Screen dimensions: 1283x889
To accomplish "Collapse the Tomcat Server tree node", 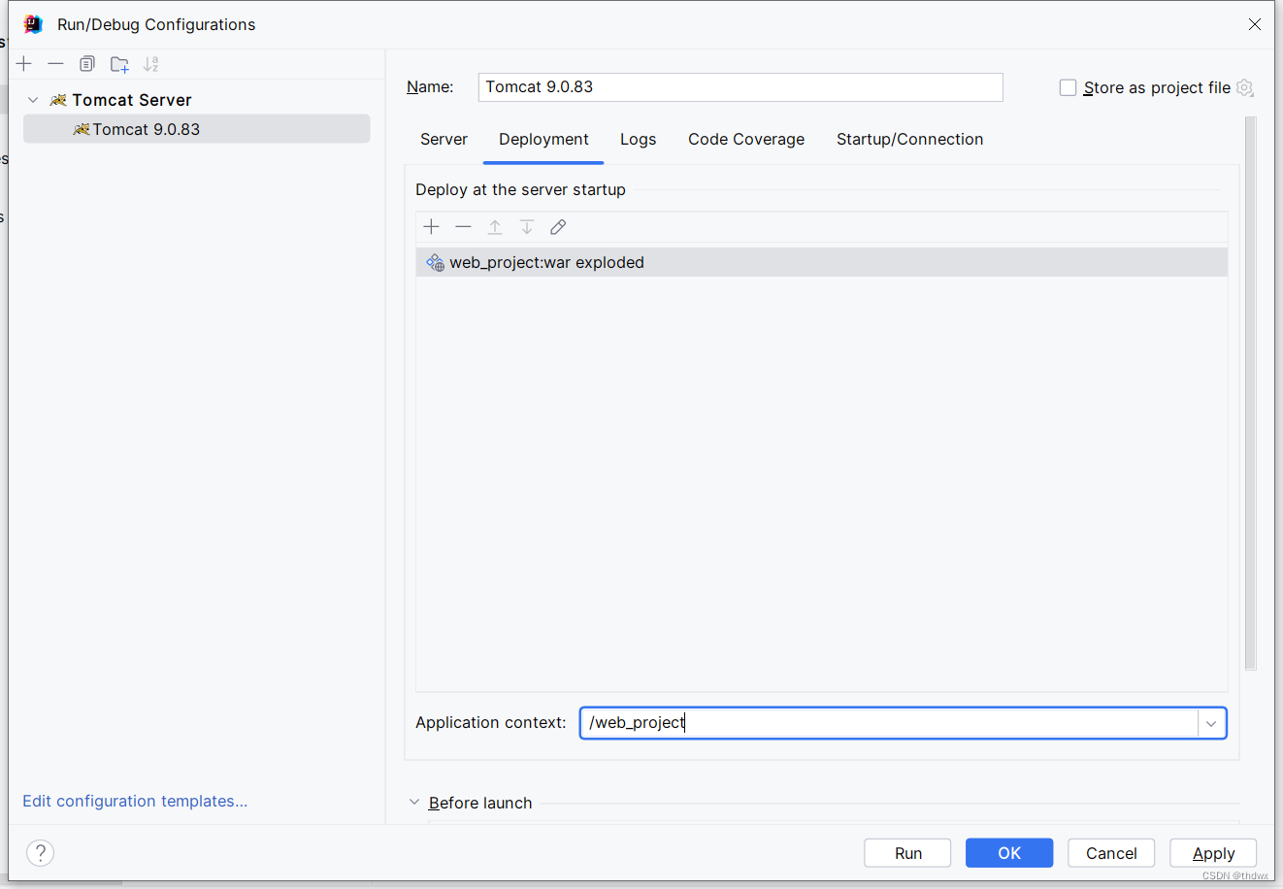I will tap(33, 100).
